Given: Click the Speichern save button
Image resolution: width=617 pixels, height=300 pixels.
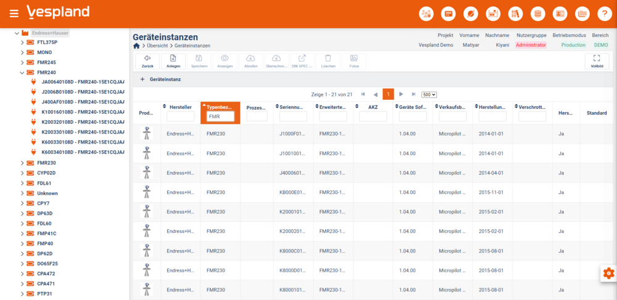Looking at the screenshot, I should [x=199, y=61].
